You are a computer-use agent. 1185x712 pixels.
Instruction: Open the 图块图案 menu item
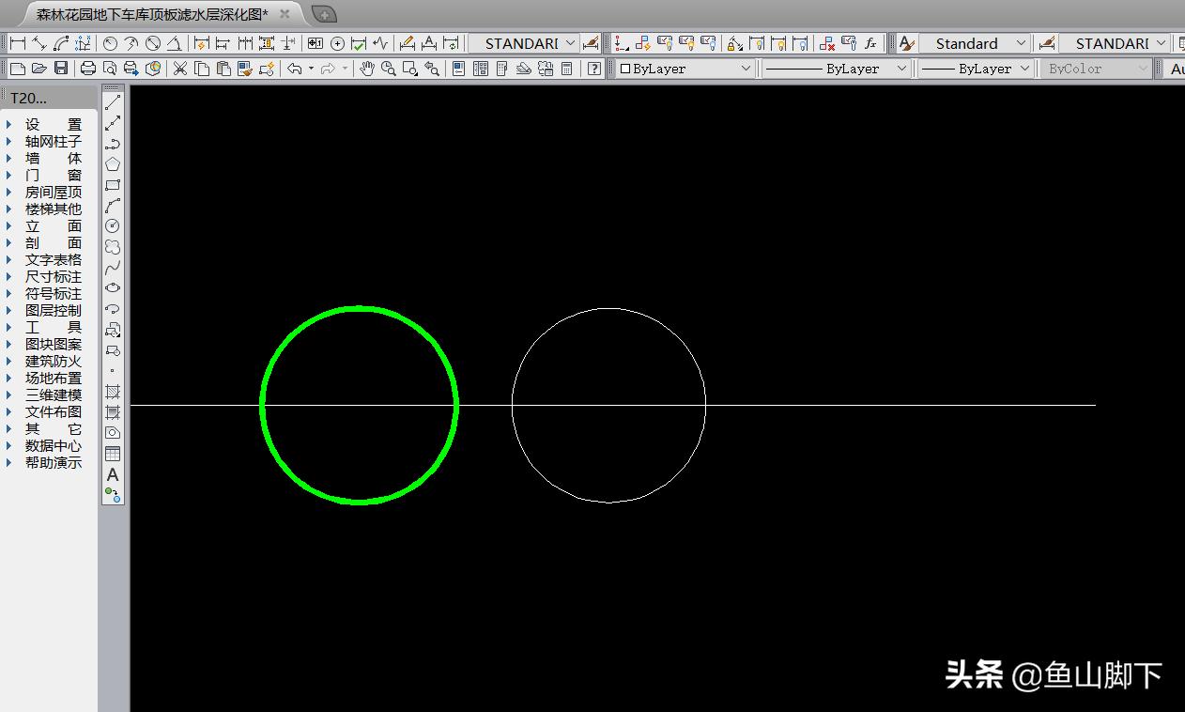pos(54,344)
